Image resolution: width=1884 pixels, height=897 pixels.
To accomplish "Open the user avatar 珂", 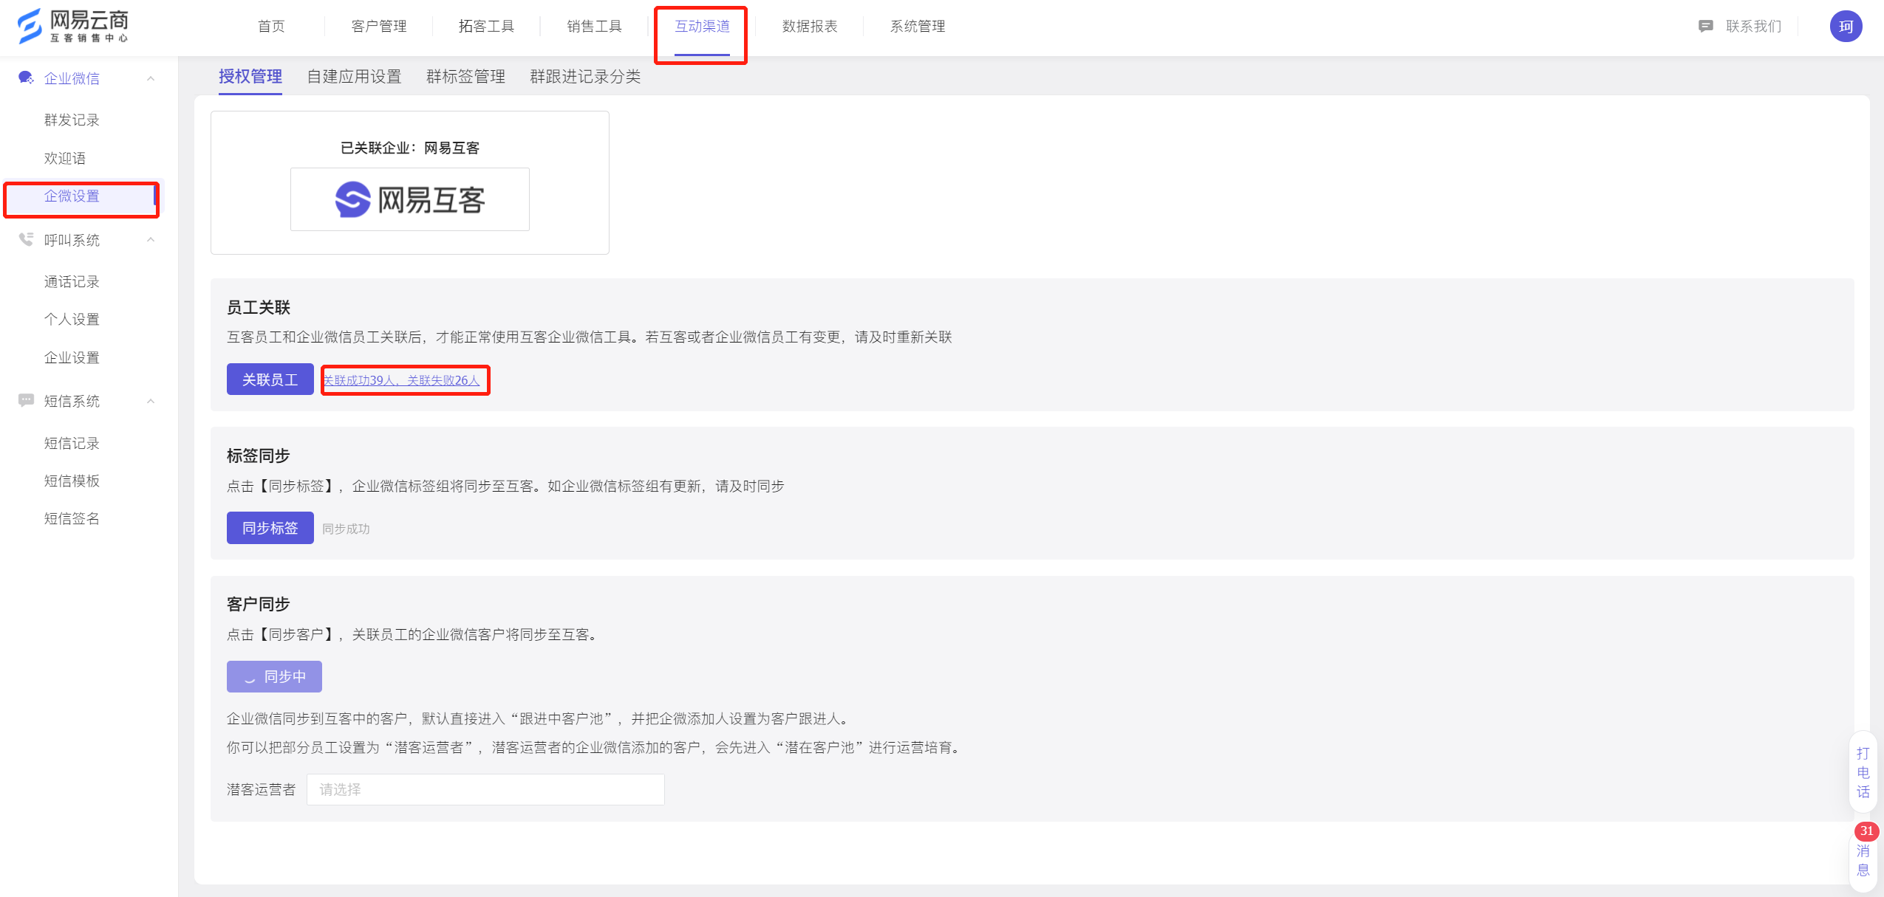I will click(x=1845, y=27).
